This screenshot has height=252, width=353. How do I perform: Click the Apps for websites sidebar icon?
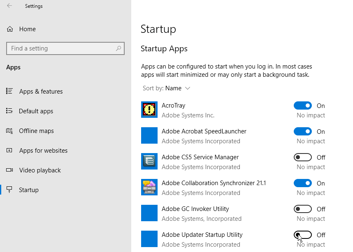coord(9,150)
